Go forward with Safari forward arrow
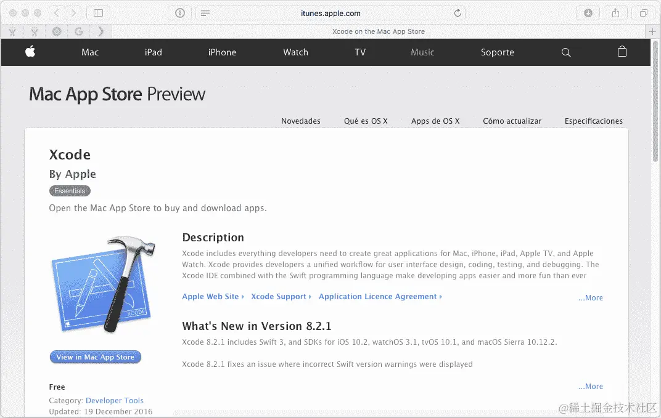This screenshot has height=418, width=661. 74,13
